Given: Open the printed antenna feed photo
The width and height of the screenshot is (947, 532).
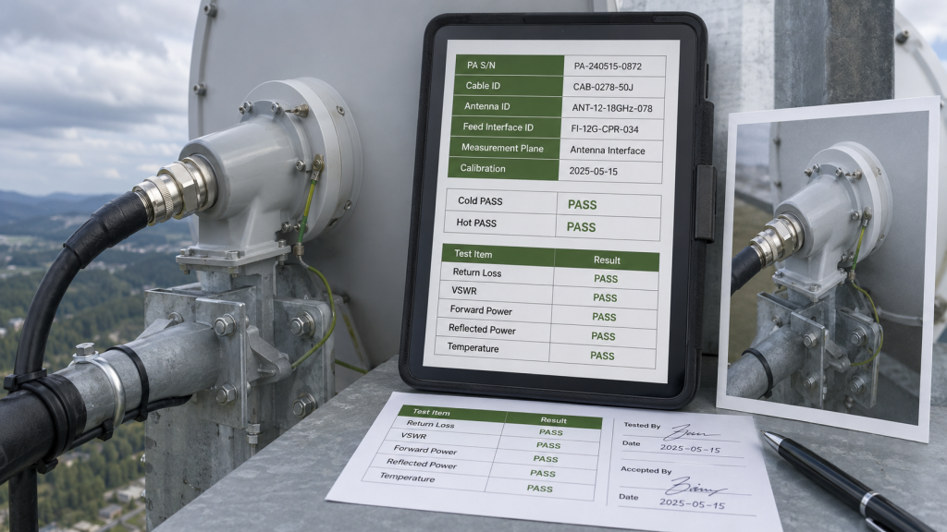Looking at the screenshot, I should tap(828, 268).
